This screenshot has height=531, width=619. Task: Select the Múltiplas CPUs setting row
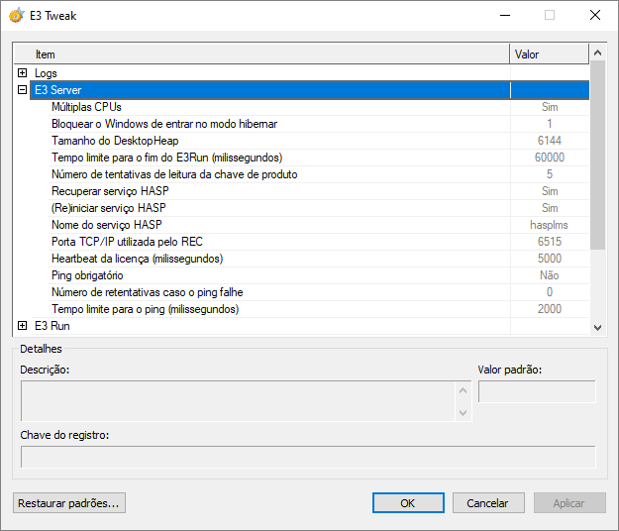point(86,107)
